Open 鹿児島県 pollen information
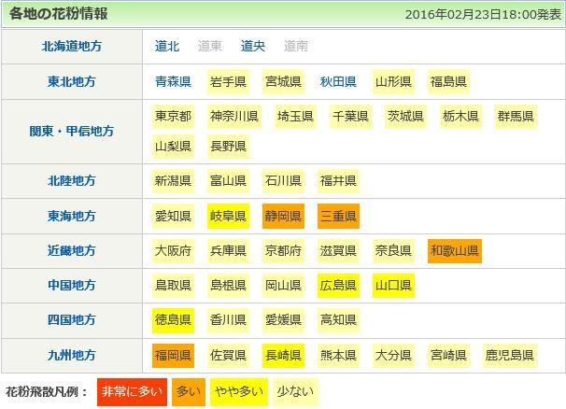The width and height of the screenshot is (566, 409). 510,355
